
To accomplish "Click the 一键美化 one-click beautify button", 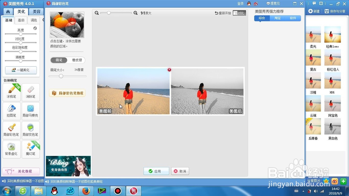I will pos(21,70).
